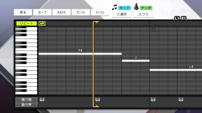Click the repeat loop icon
This screenshot has width=202, height=113.
click(x=42, y=23)
